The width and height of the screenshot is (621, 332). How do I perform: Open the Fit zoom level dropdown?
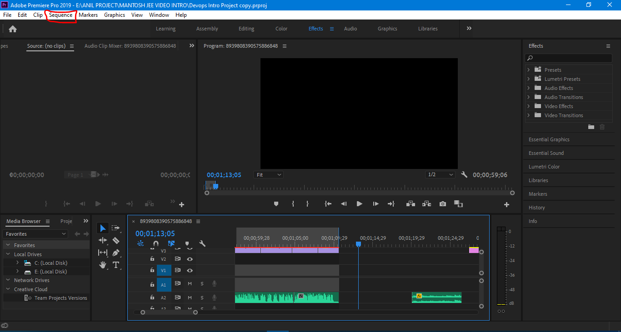point(269,175)
